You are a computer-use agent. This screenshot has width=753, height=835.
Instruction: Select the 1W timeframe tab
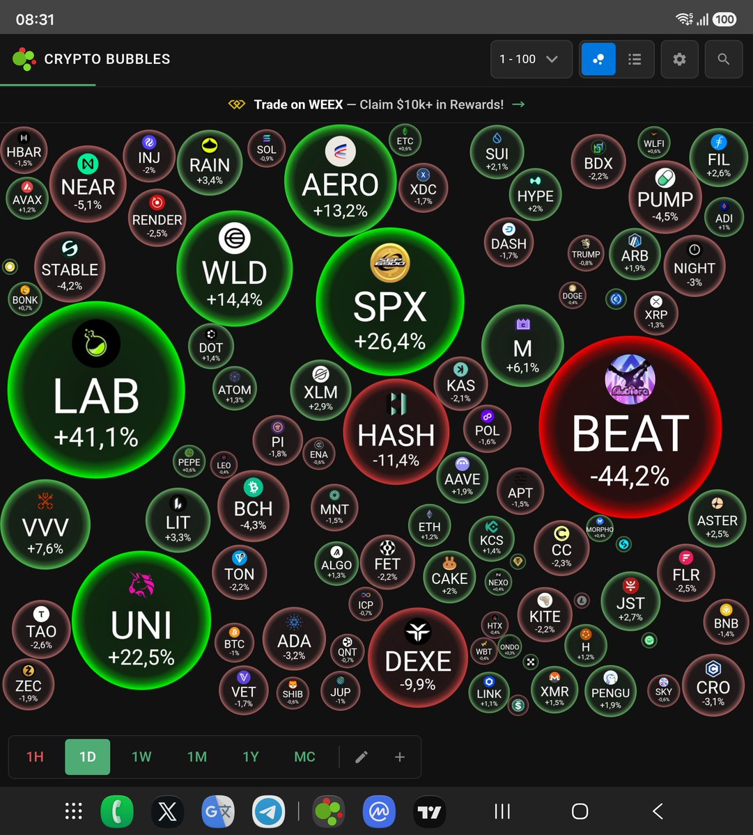point(141,756)
